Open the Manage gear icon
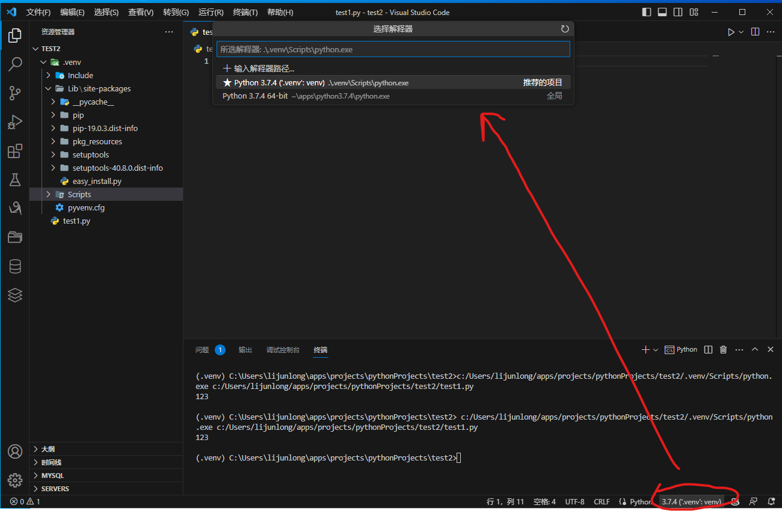 click(15, 480)
